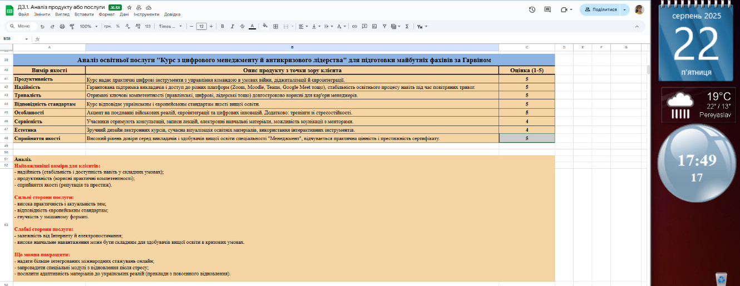This screenshot has height=286, width=740.
Task: Open the comments panel icon
Action: tap(547, 9)
